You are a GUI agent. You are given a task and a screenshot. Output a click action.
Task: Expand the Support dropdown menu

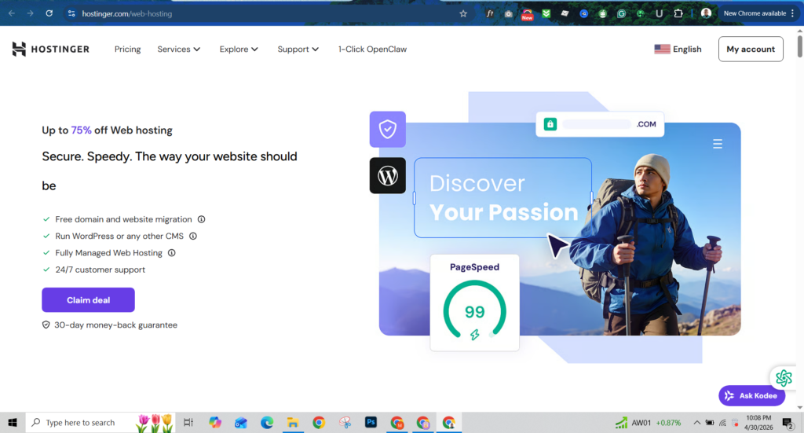pos(298,50)
